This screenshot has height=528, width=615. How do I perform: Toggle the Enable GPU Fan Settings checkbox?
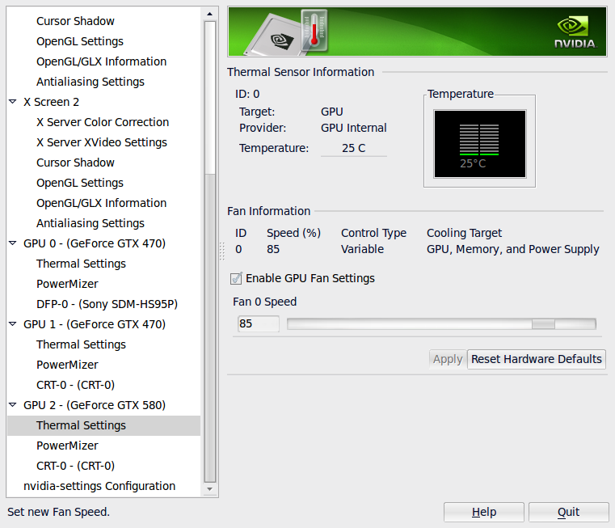tap(236, 278)
